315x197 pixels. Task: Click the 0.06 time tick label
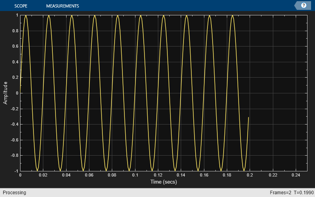[x=89, y=175]
